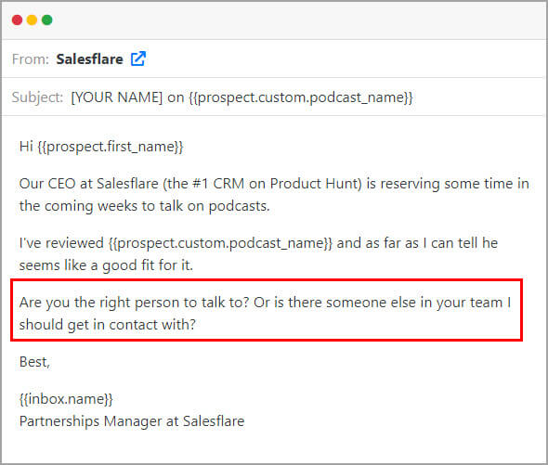Click the green maximize window dot
Screen dimensions: 548x465
pos(46,19)
